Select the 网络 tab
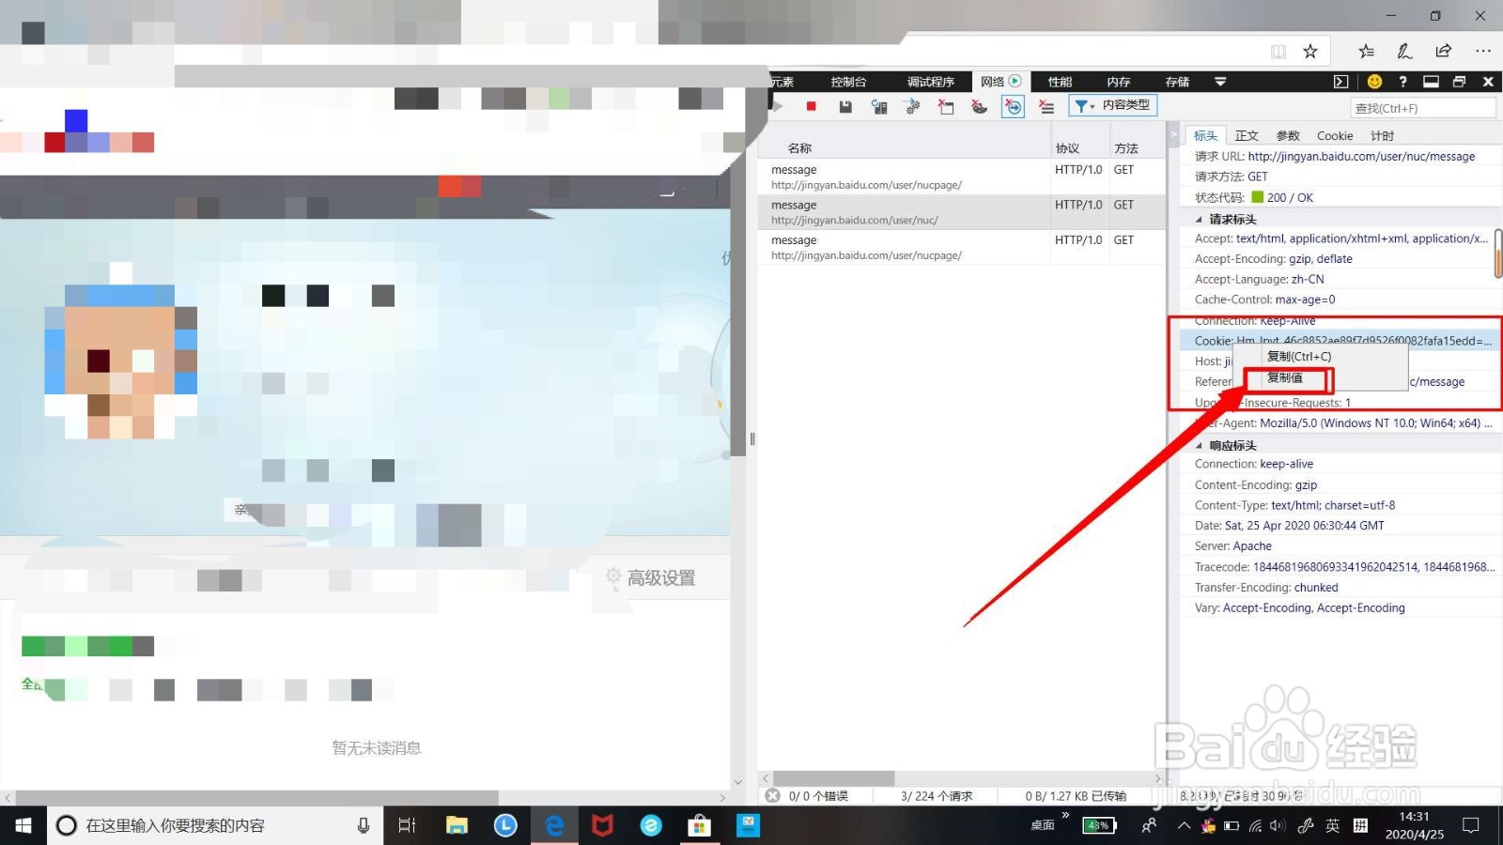This screenshot has height=845, width=1503. [1000, 82]
